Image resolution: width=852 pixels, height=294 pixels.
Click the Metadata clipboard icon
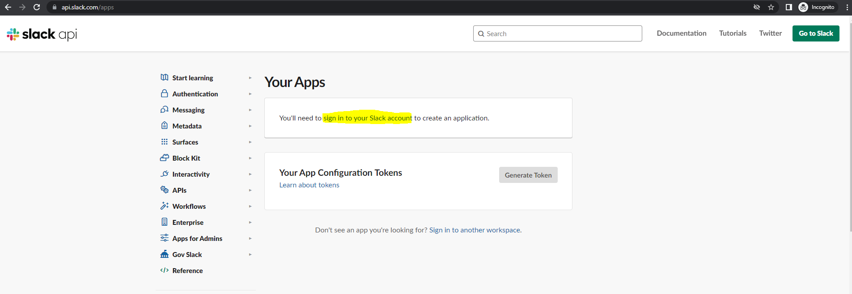pos(165,125)
